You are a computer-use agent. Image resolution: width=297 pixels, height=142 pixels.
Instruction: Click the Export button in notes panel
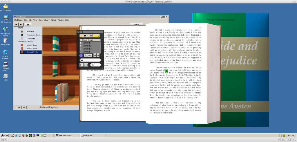88,55
